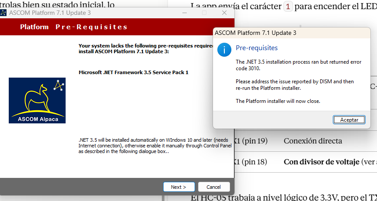Click 'The Platform installer will now close.' text

[x=278, y=101]
